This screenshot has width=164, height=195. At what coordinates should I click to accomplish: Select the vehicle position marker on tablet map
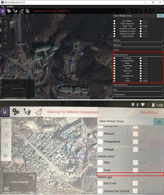(82, 156)
